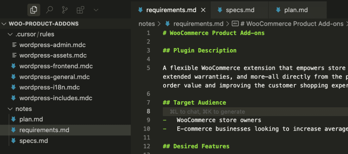Screen dimensions: 348x154
Task: Select wordpress-general.mdc in the tree
Action: point(54,77)
